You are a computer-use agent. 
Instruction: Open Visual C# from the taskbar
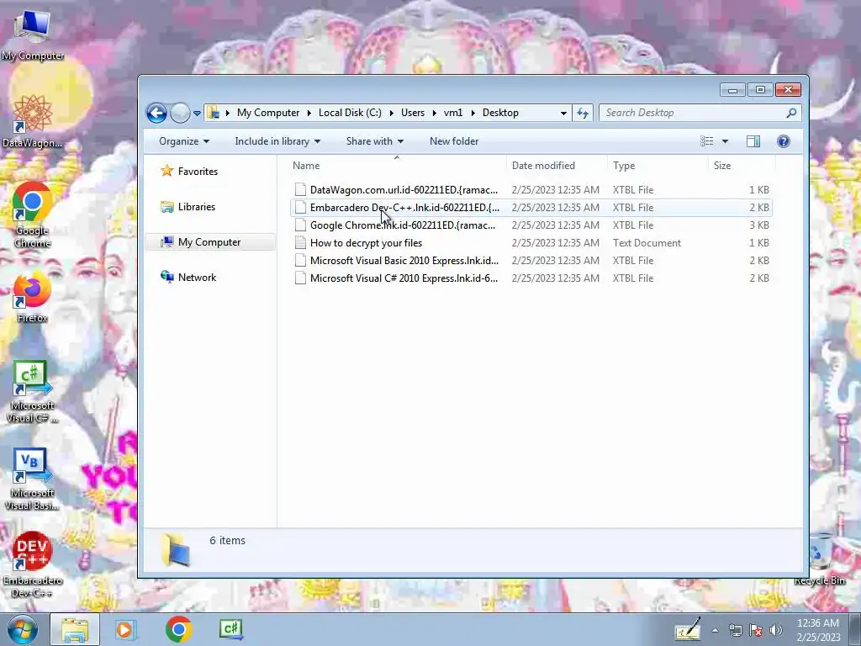pos(230,629)
